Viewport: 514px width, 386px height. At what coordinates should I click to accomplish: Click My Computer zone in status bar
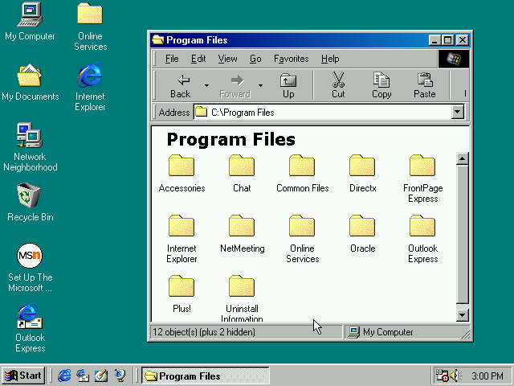[x=406, y=332]
